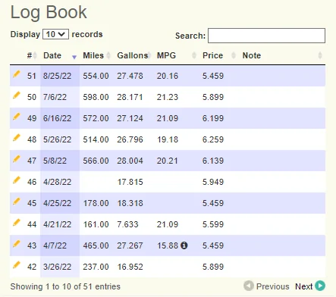The height and width of the screenshot is (297, 336).
Task: Edit log entry 46 with pencil icon
Action: click(x=17, y=180)
